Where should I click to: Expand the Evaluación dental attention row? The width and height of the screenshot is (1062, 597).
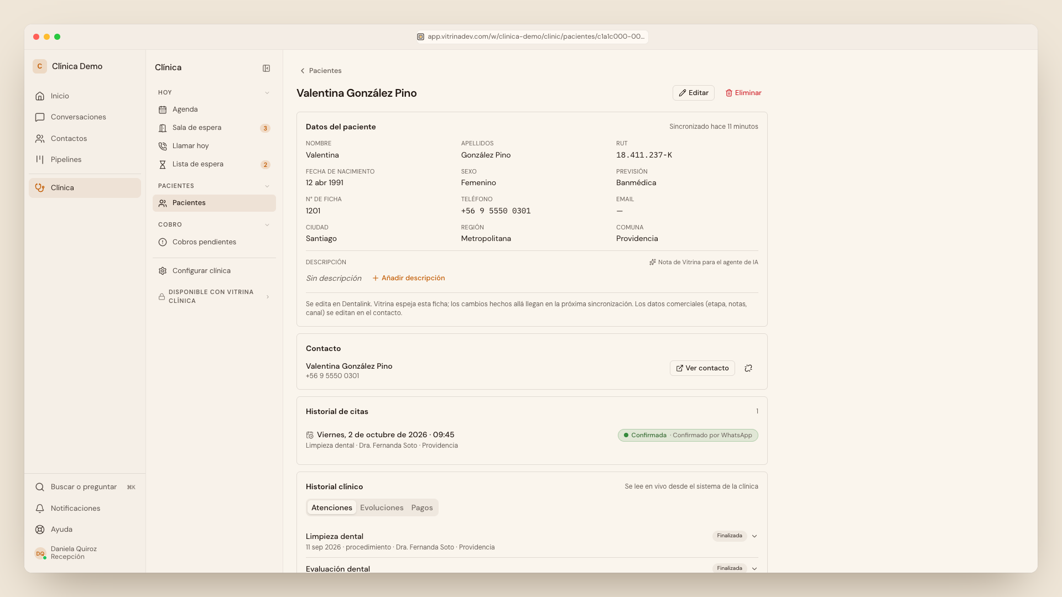click(754, 568)
